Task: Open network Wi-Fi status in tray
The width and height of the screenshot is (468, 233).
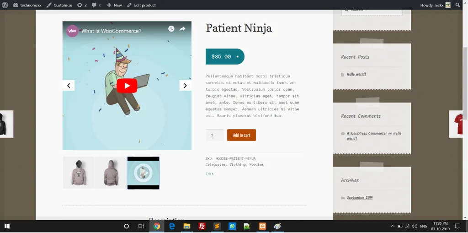Action: 407,227
